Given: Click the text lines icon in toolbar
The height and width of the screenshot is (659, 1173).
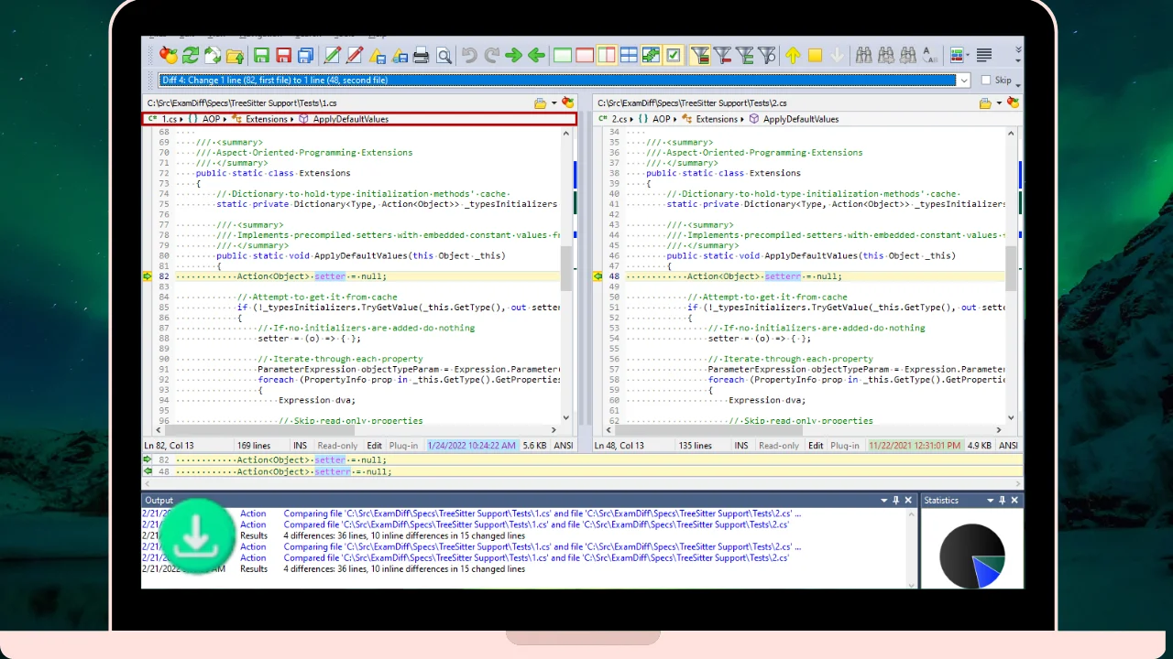Looking at the screenshot, I should point(984,56).
